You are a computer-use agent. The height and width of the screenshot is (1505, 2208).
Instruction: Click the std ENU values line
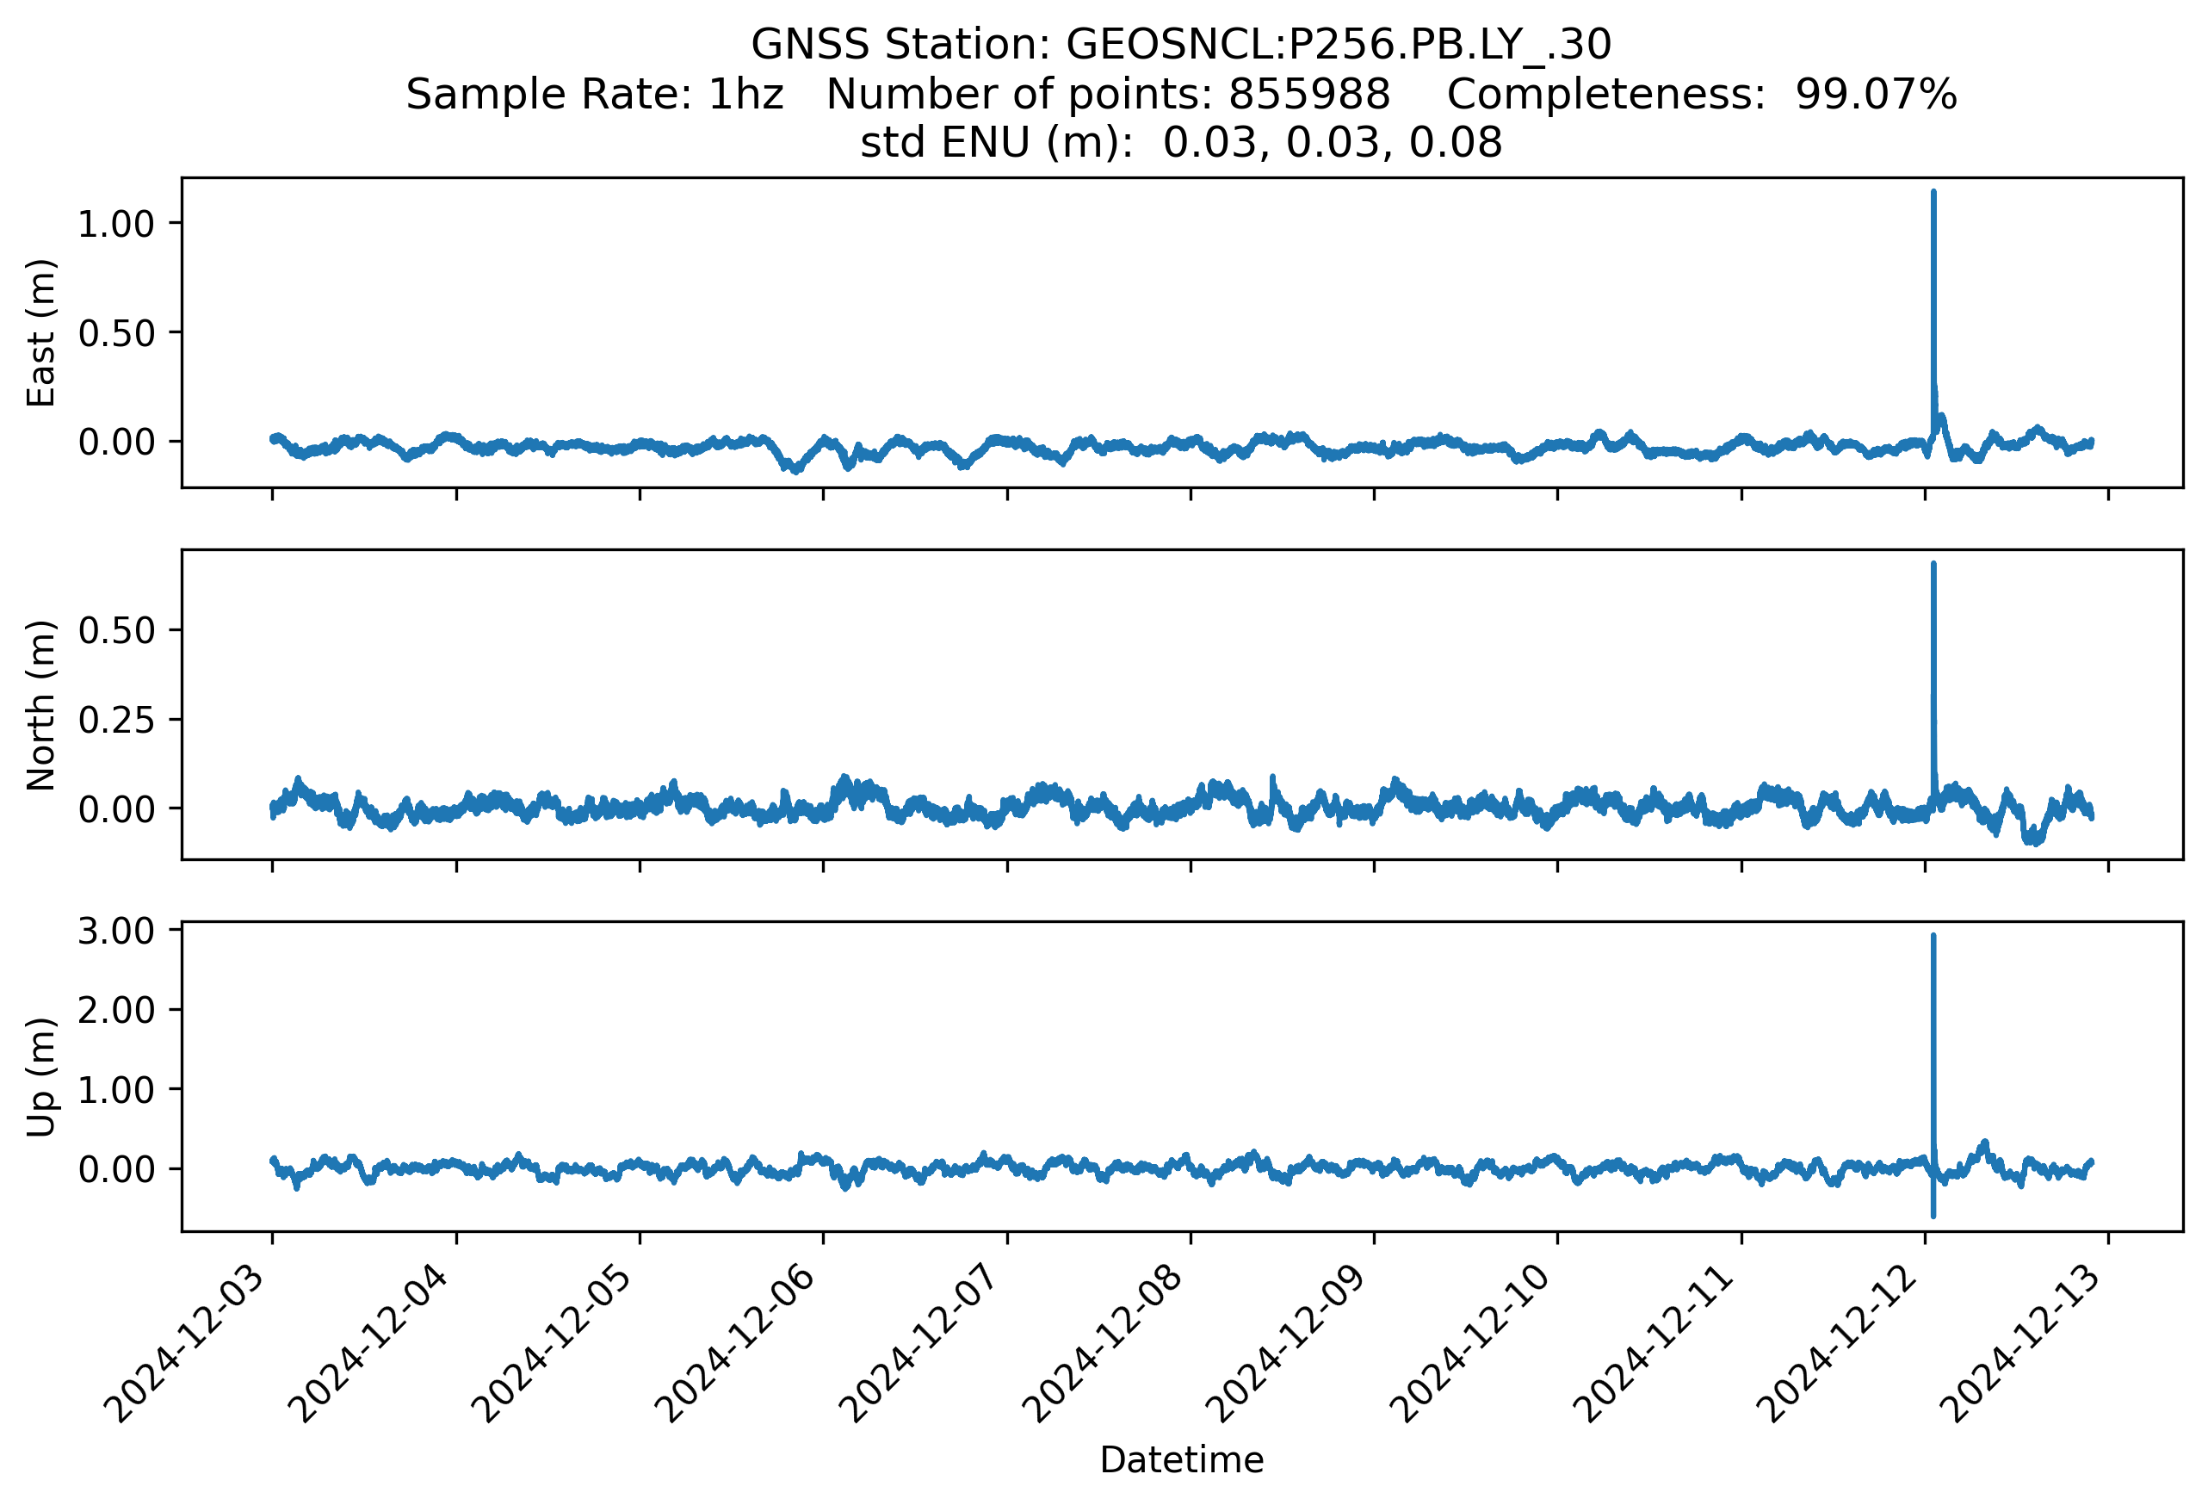pyautogui.click(x=1181, y=143)
